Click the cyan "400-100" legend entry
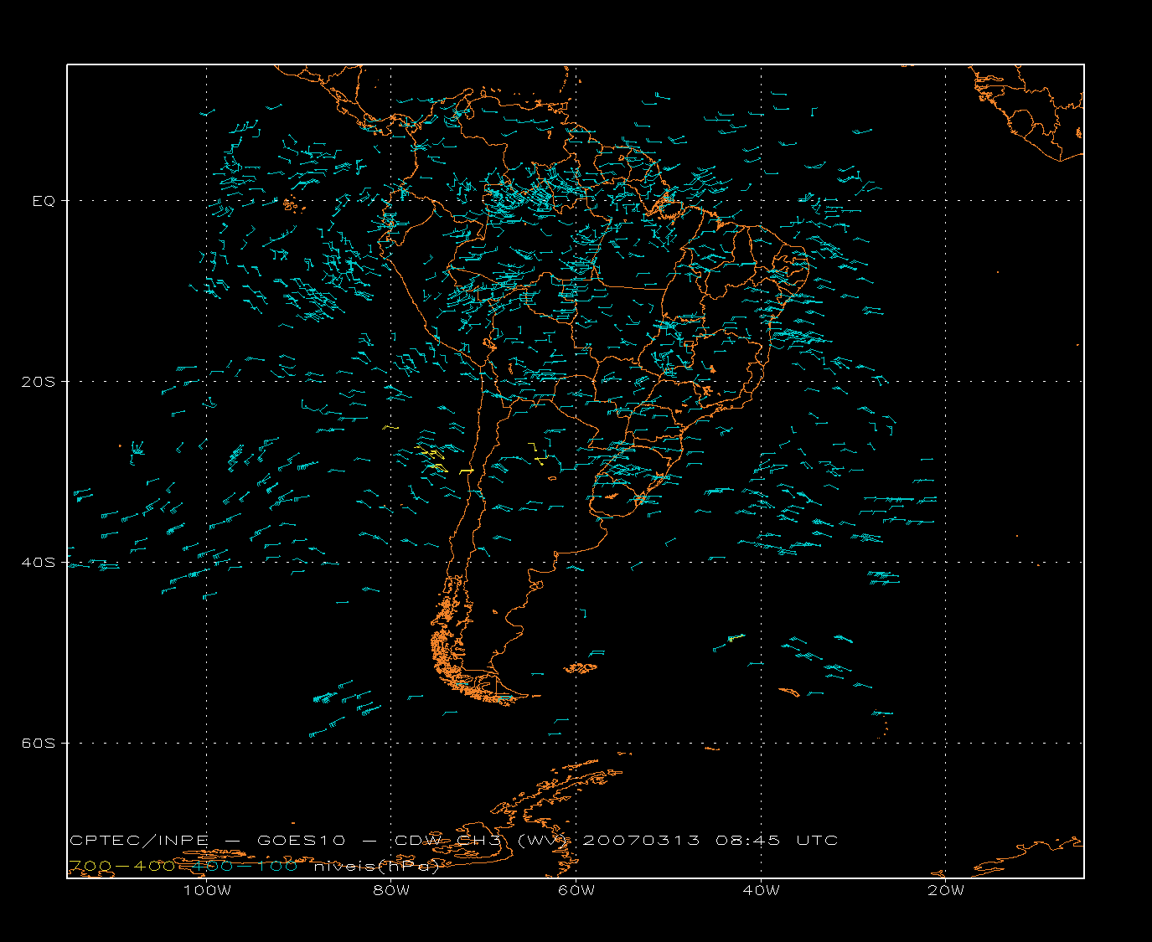The width and height of the screenshot is (1152, 942). tap(245, 866)
